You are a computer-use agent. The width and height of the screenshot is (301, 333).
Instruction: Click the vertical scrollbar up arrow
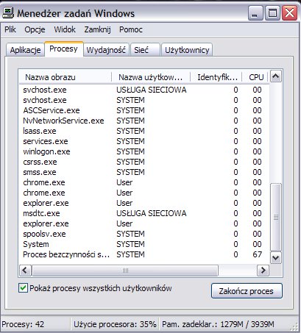[x=276, y=76]
